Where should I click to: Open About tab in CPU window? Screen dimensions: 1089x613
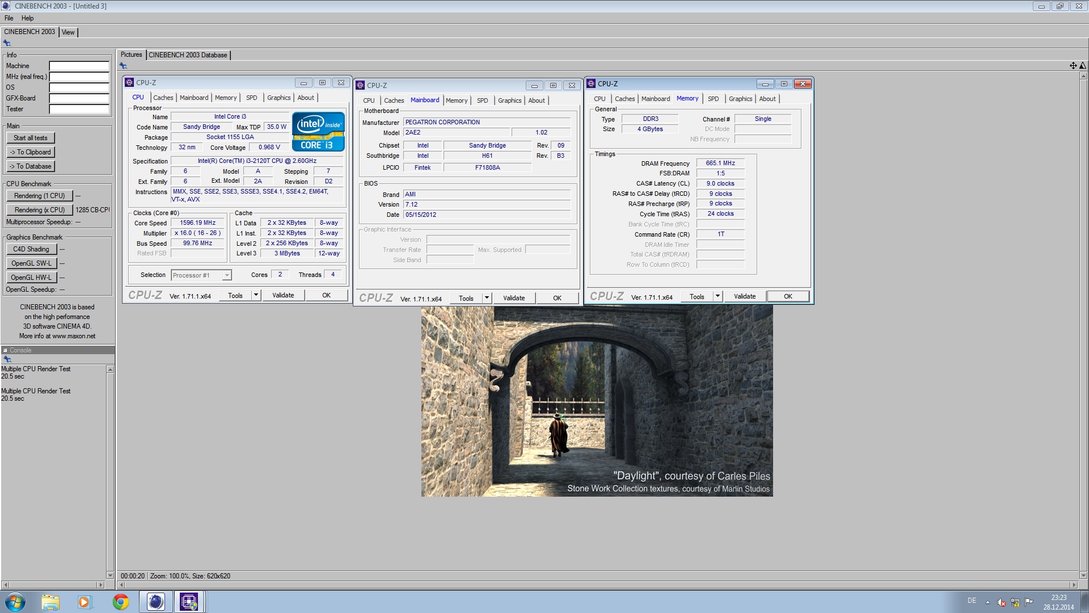[306, 98]
